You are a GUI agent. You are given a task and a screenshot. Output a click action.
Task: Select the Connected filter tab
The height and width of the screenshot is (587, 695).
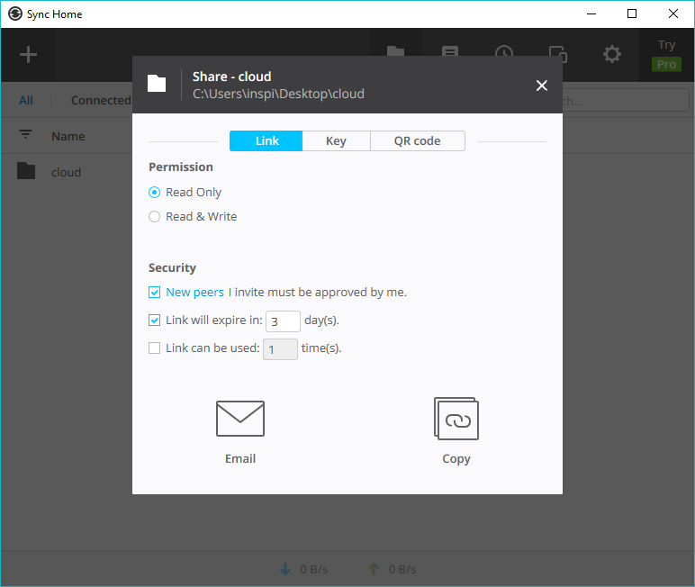pyautogui.click(x=101, y=100)
